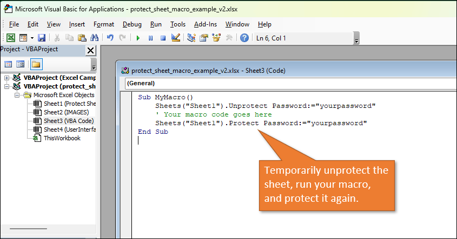Viewport: 457px width, 239px height.
Task: Open Object Browser from the toolbar
Action: coord(217,38)
